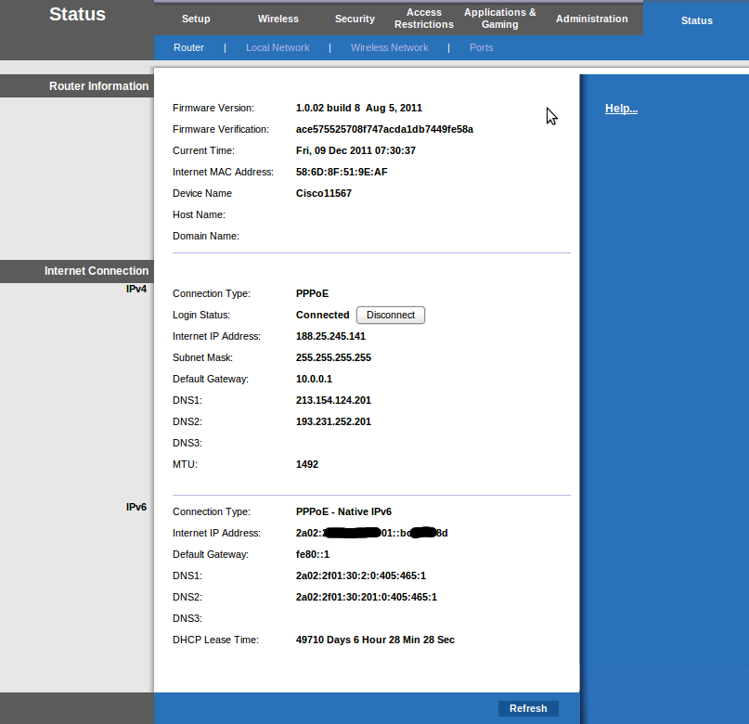
Task: Click the Host Name label
Action: [x=199, y=215]
